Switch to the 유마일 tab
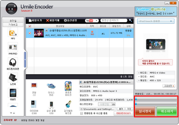Viewport: 179px width, 125px height. coord(13,21)
